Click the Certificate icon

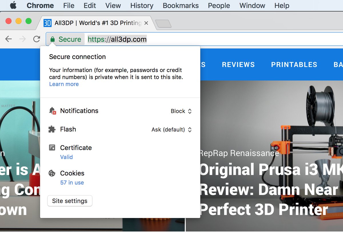pos(52,148)
